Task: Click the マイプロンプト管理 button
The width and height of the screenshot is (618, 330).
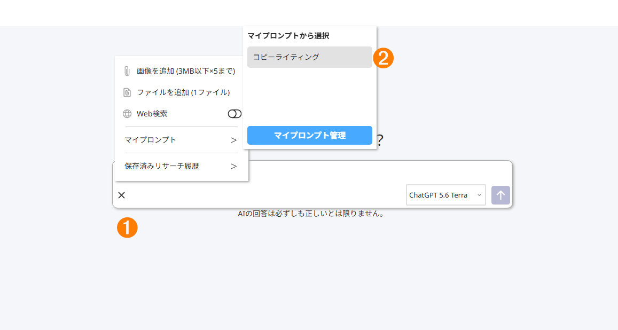Action: point(309,136)
